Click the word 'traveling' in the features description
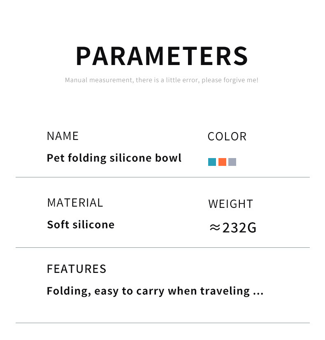 tap(225, 291)
